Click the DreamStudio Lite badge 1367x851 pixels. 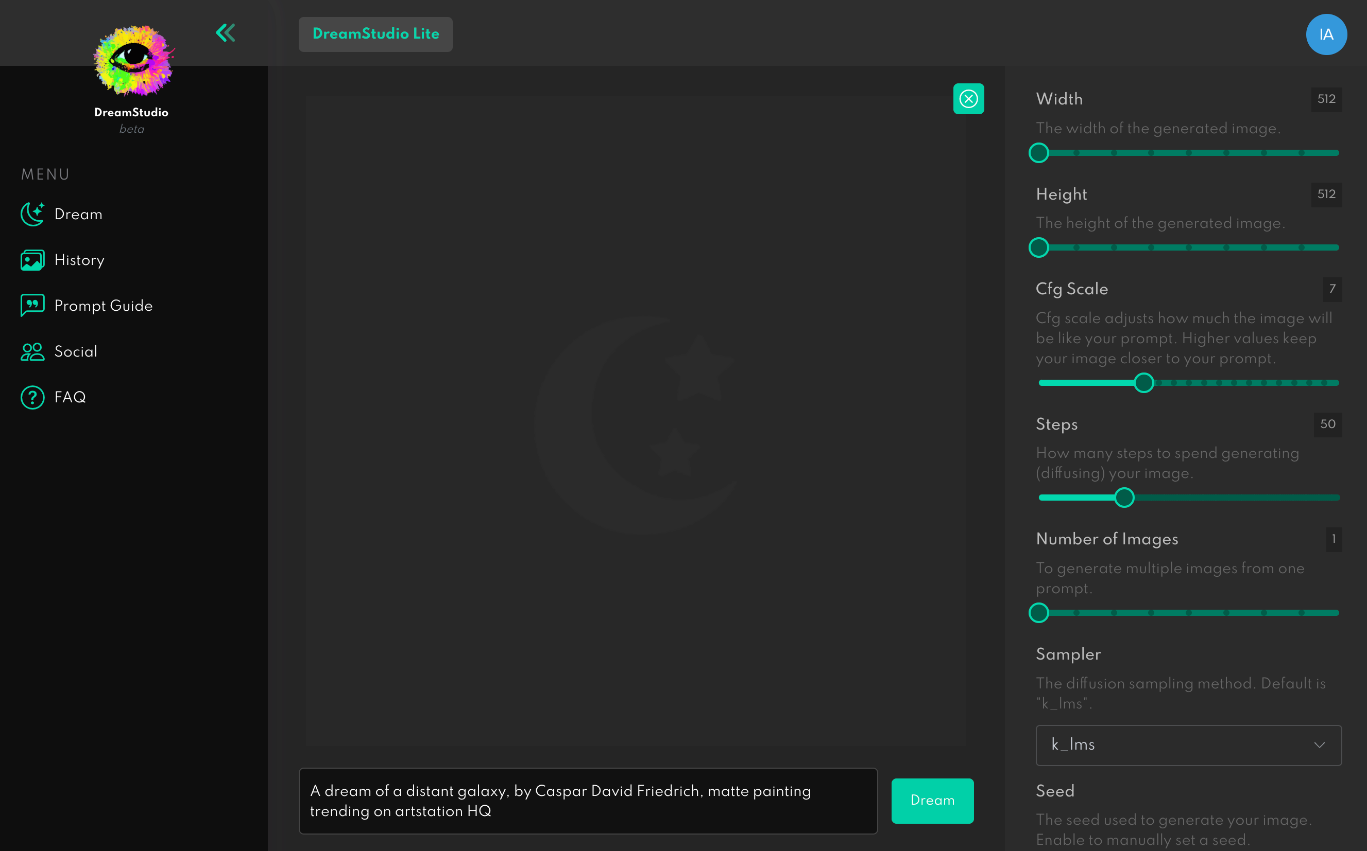[375, 34]
